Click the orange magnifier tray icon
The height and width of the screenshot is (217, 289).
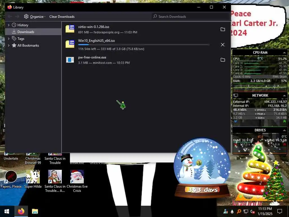tap(239, 211)
